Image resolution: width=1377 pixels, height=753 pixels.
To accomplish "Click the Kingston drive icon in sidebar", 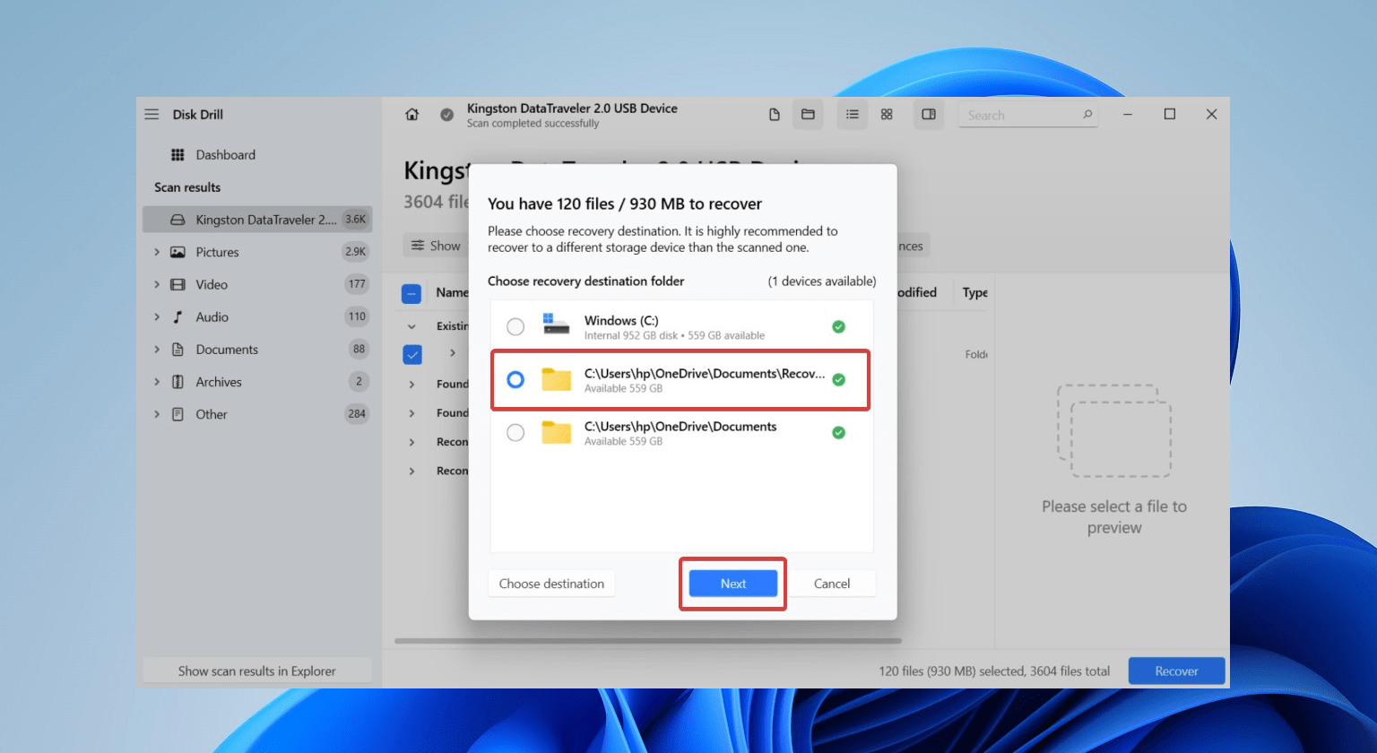I will [178, 220].
